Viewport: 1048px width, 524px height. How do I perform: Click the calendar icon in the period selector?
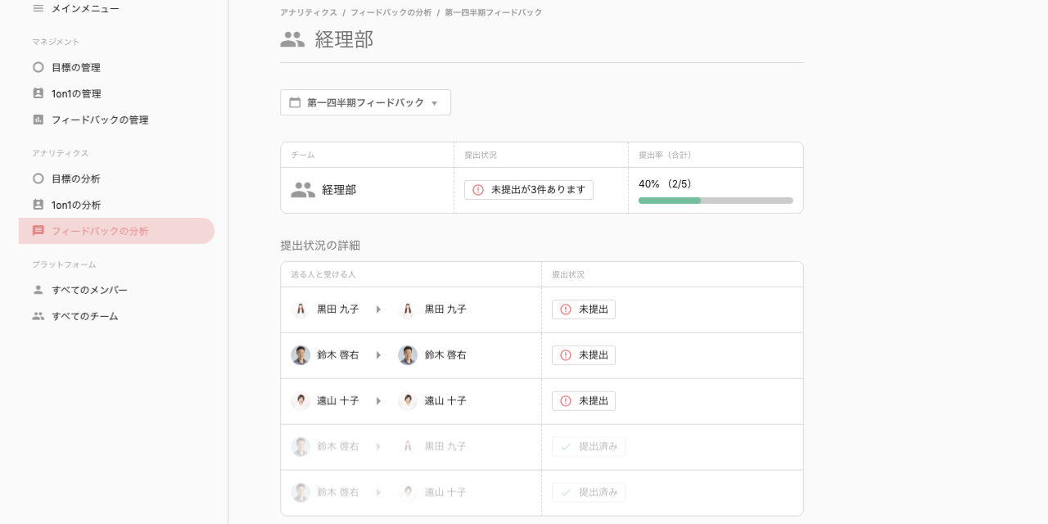coord(295,102)
